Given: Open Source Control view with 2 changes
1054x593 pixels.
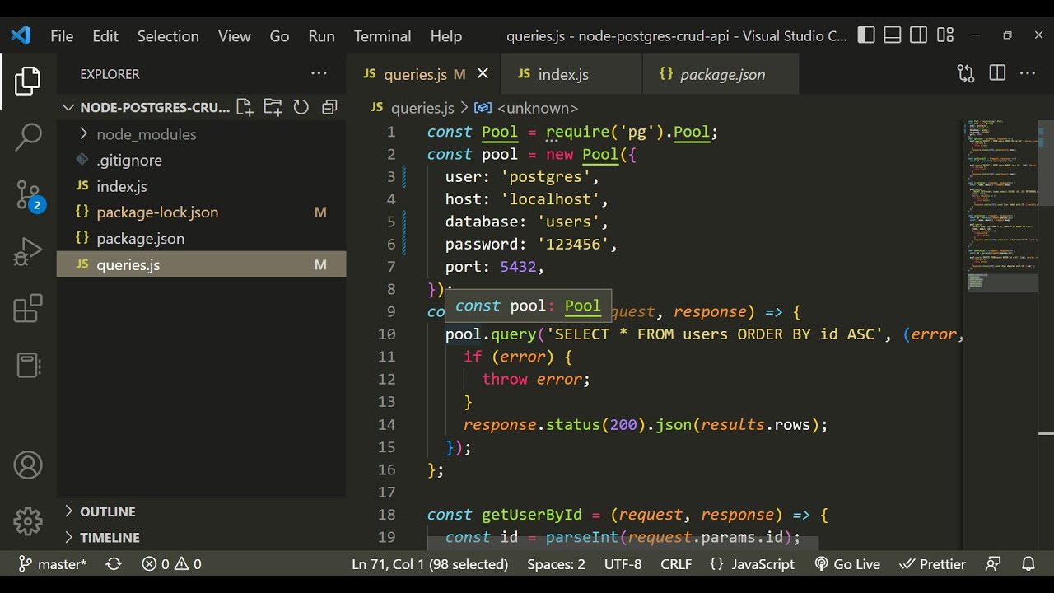Looking at the screenshot, I should click(x=28, y=195).
